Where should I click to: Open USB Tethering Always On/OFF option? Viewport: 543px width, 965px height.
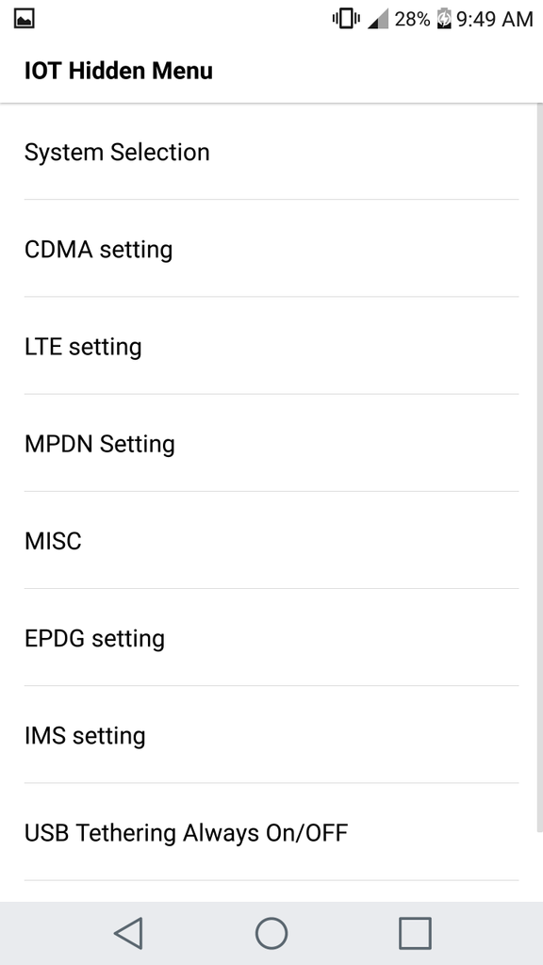click(271, 832)
